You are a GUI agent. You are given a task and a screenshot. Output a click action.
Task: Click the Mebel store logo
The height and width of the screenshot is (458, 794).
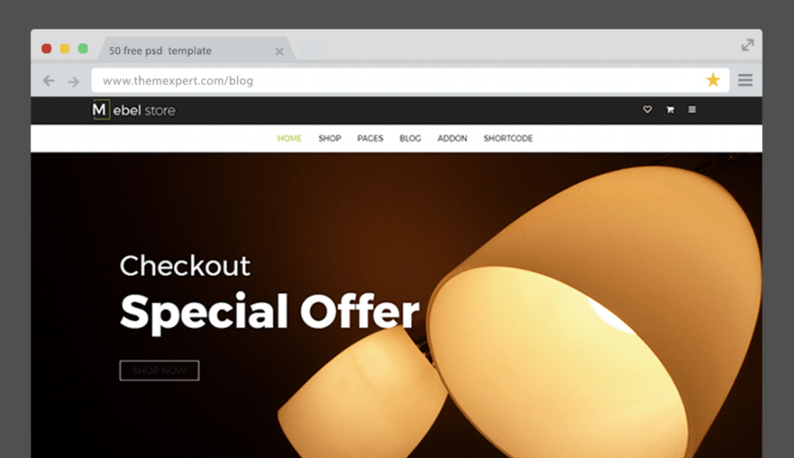[135, 110]
